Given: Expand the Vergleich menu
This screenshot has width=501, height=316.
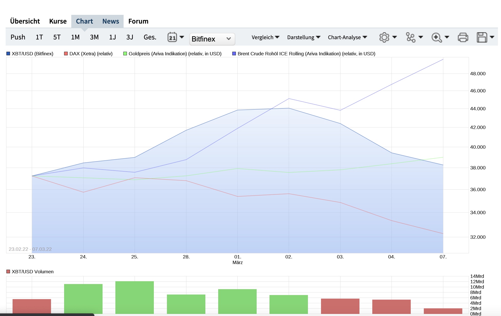Looking at the screenshot, I should click(265, 37).
